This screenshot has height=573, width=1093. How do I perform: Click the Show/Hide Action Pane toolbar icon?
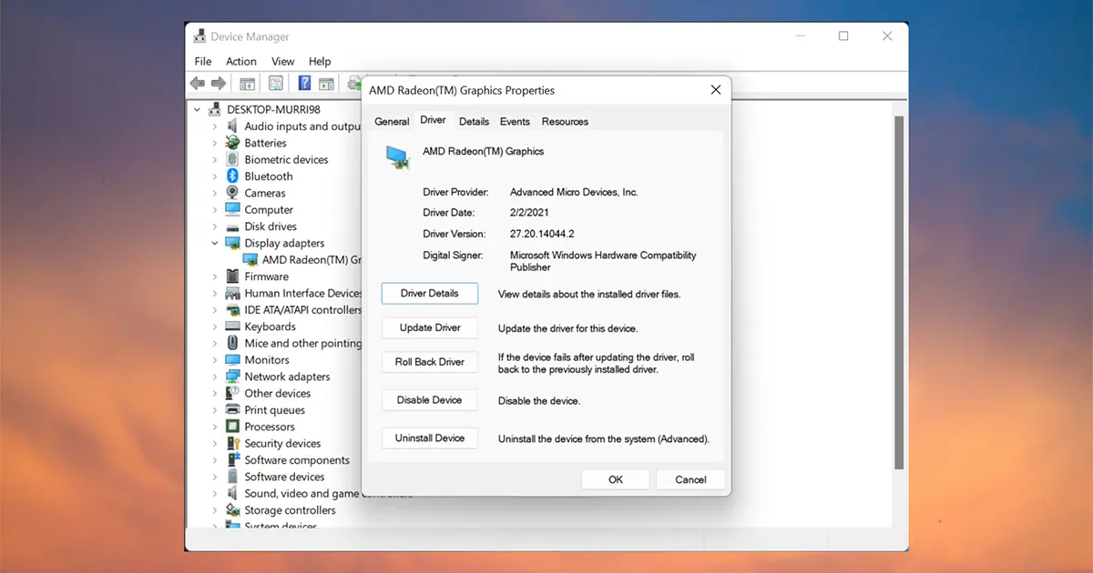(x=326, y=84)
